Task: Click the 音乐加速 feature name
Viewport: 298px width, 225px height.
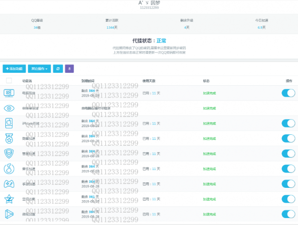Action: [29, 169]
